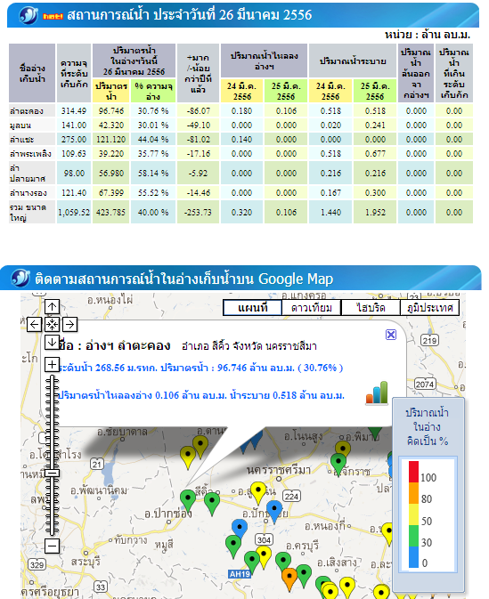This screenshot has height=599, width=489.
Task: Switch map to ไฮบริด hybrid view
Action: [x=371, y=308]
